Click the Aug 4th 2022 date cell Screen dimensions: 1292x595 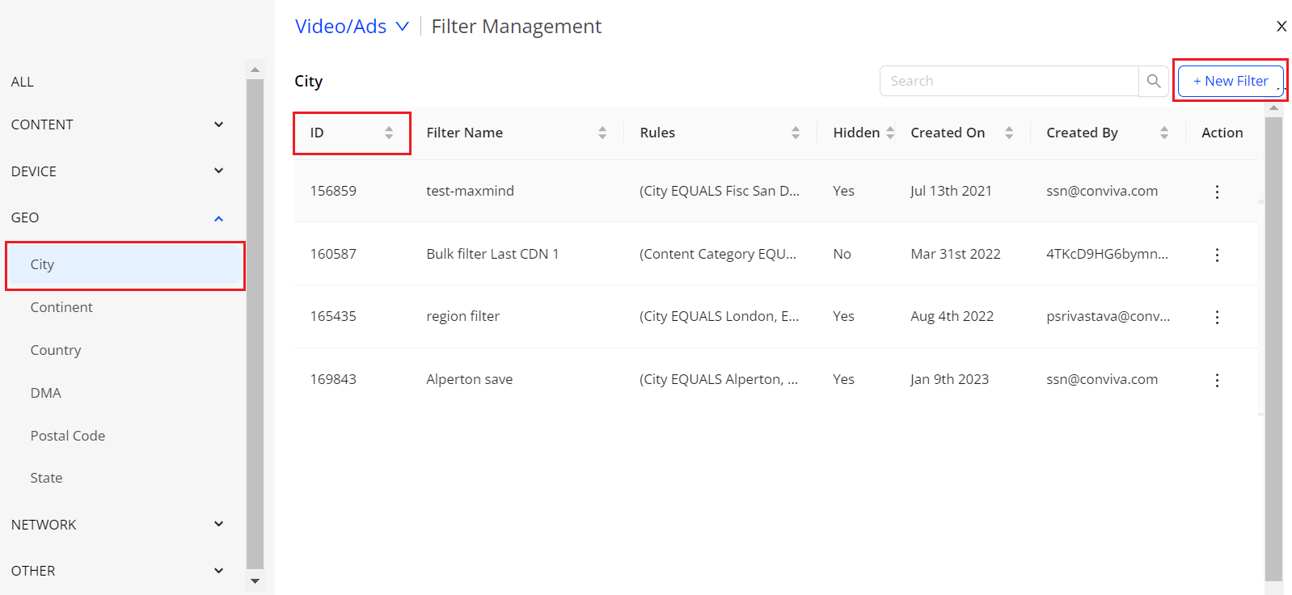point(952,316)
